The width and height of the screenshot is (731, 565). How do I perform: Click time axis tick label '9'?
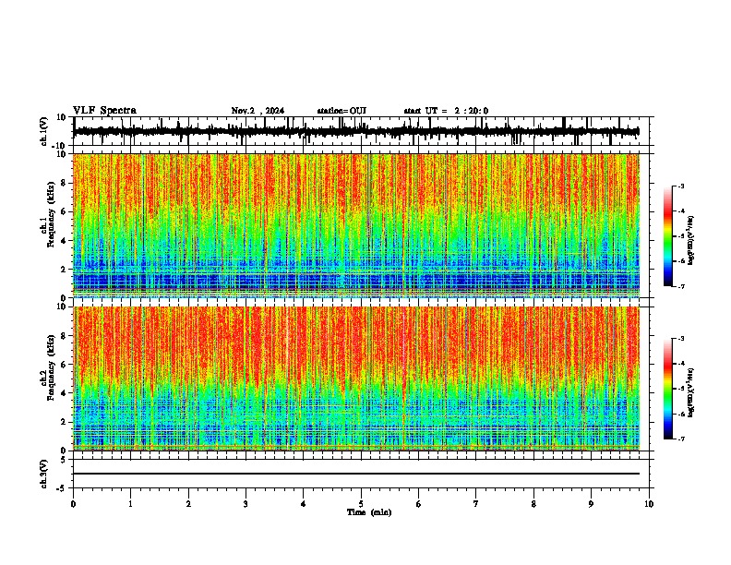click(x=591, y=504)
